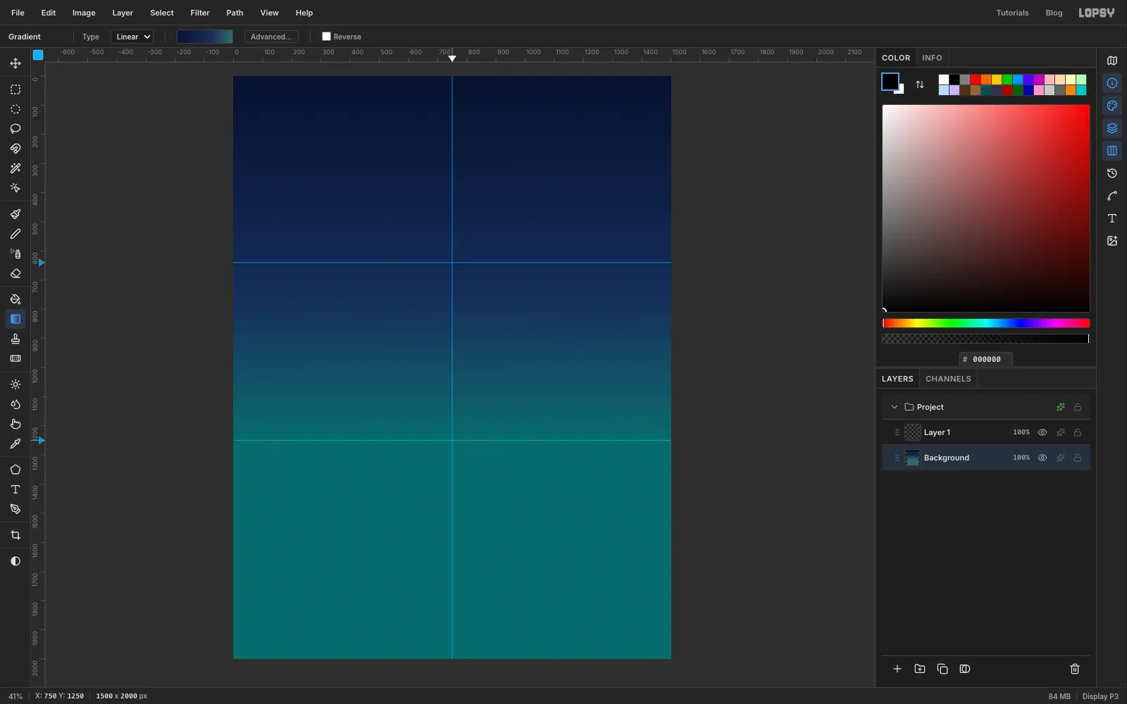Image resolution: width=1127 pixels, height=704 pixels.
Task: Click the duplicate layer icon
Action: click(x=942, y=669)
